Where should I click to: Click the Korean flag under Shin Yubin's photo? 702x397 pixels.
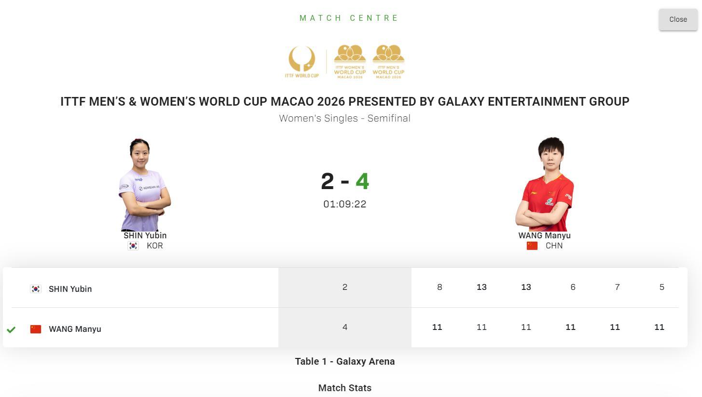(133, 246)
